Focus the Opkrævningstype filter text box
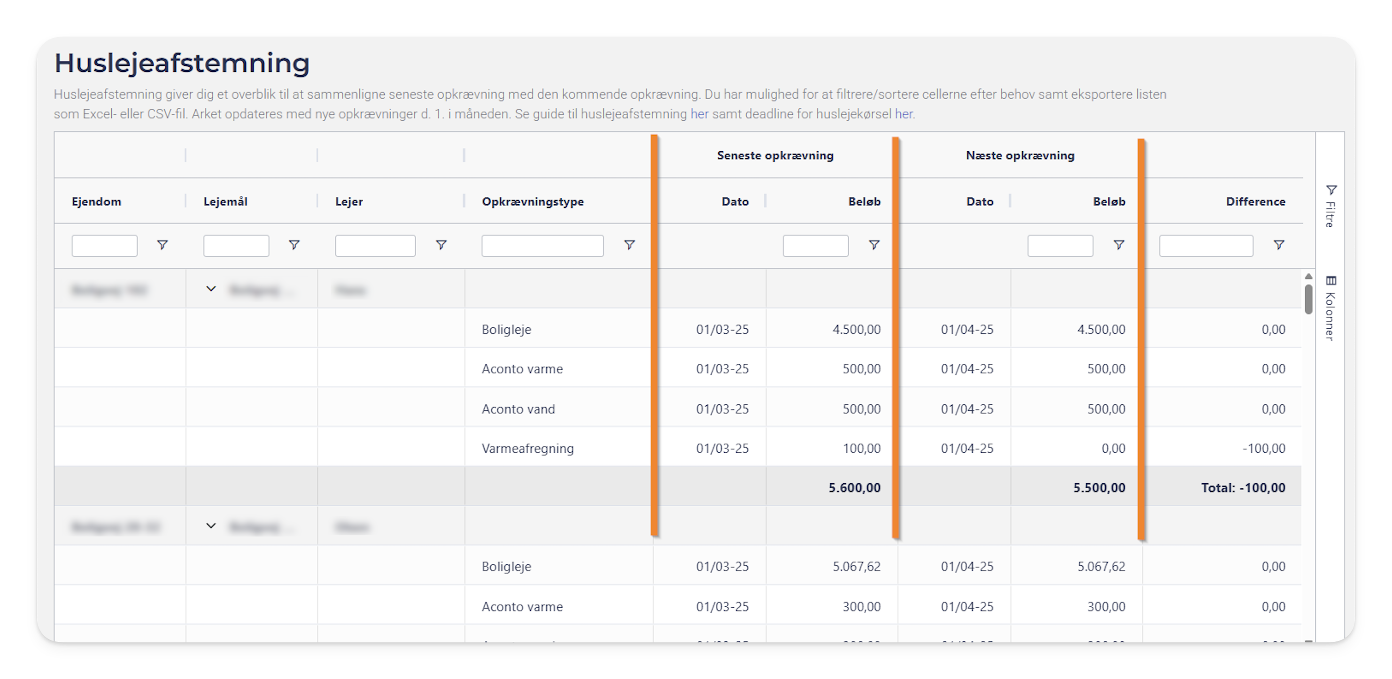The image size is (1392, 679). [x=542, y=246]
